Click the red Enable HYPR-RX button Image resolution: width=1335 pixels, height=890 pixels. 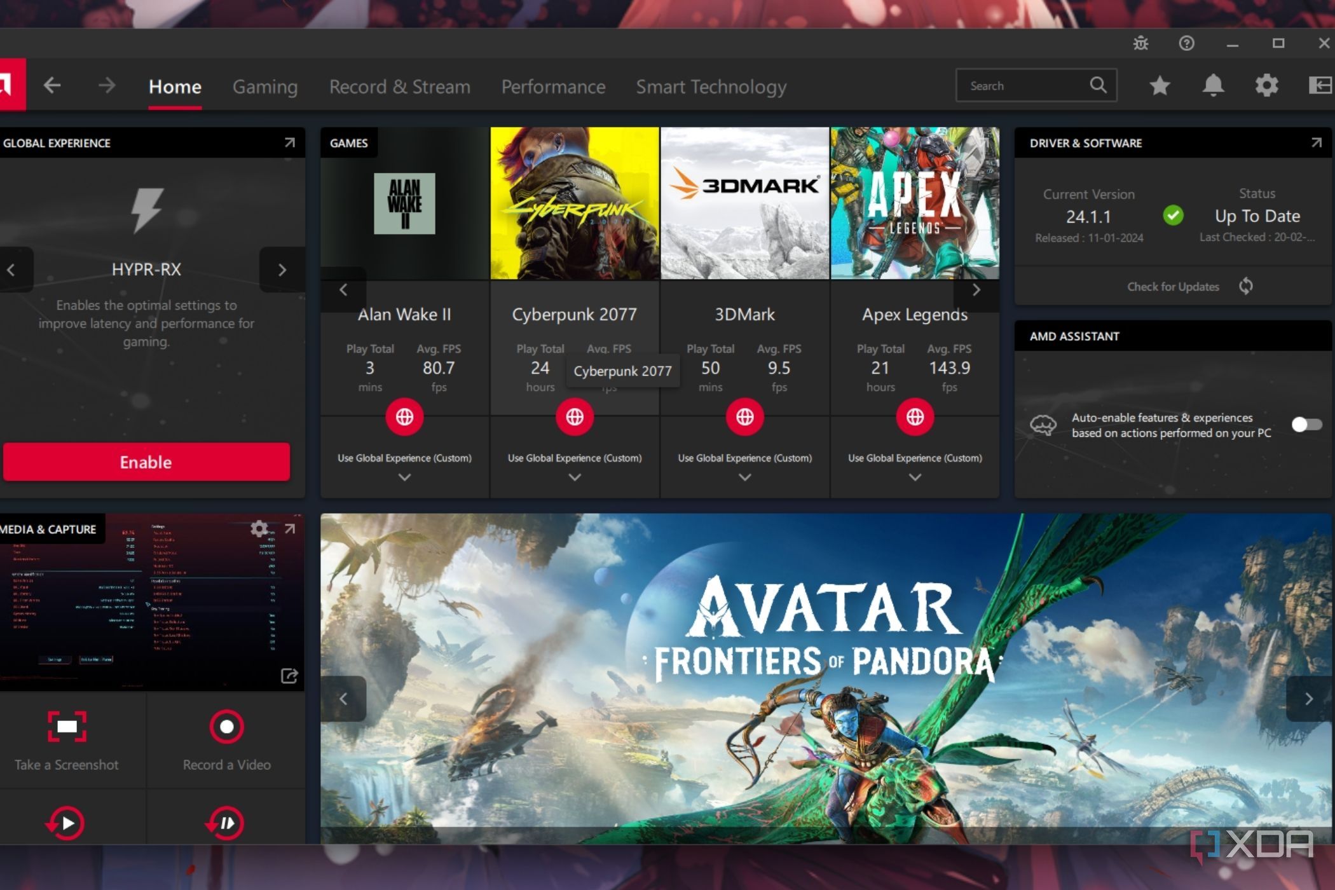(146, 462)
